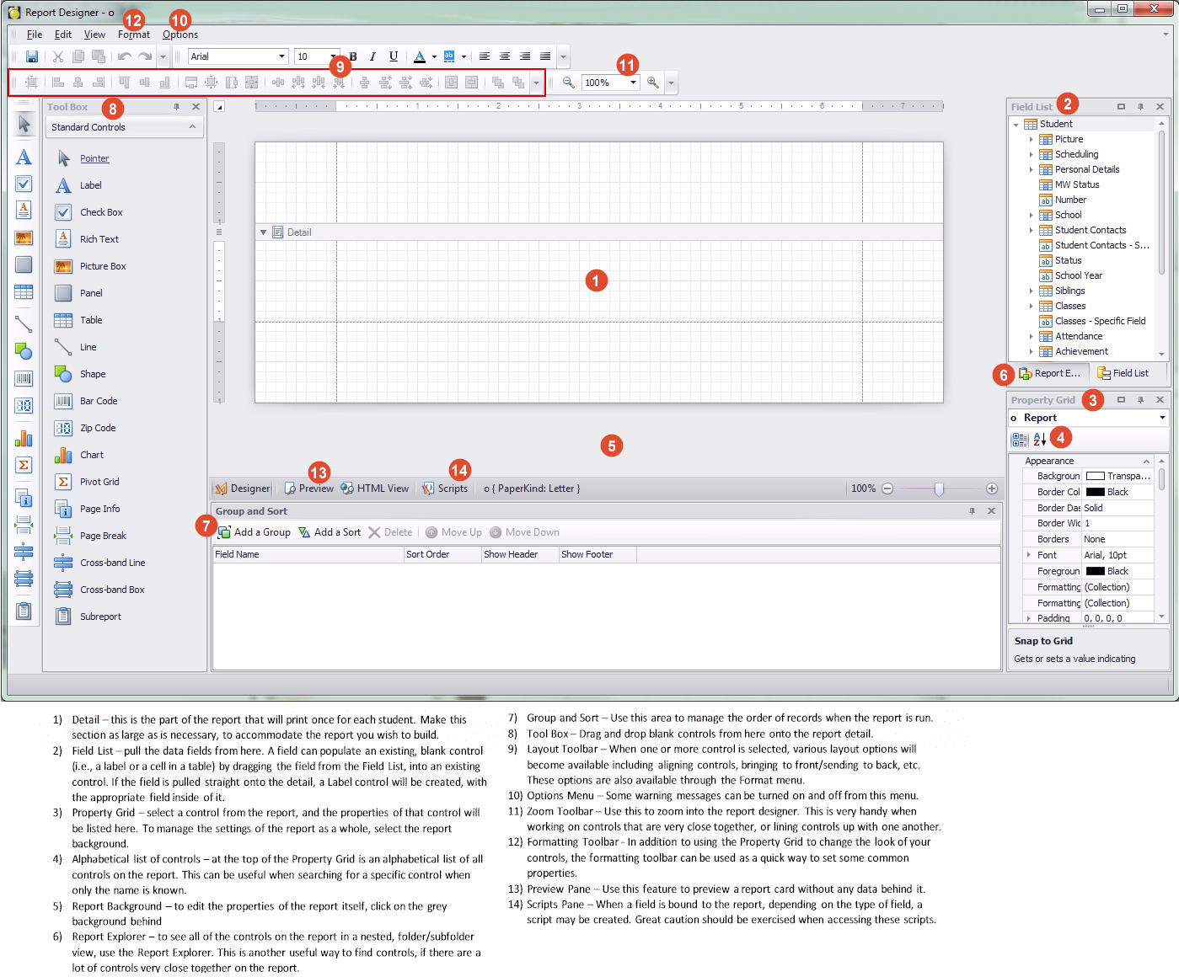Click the Save icon in the toolbar

32,56
